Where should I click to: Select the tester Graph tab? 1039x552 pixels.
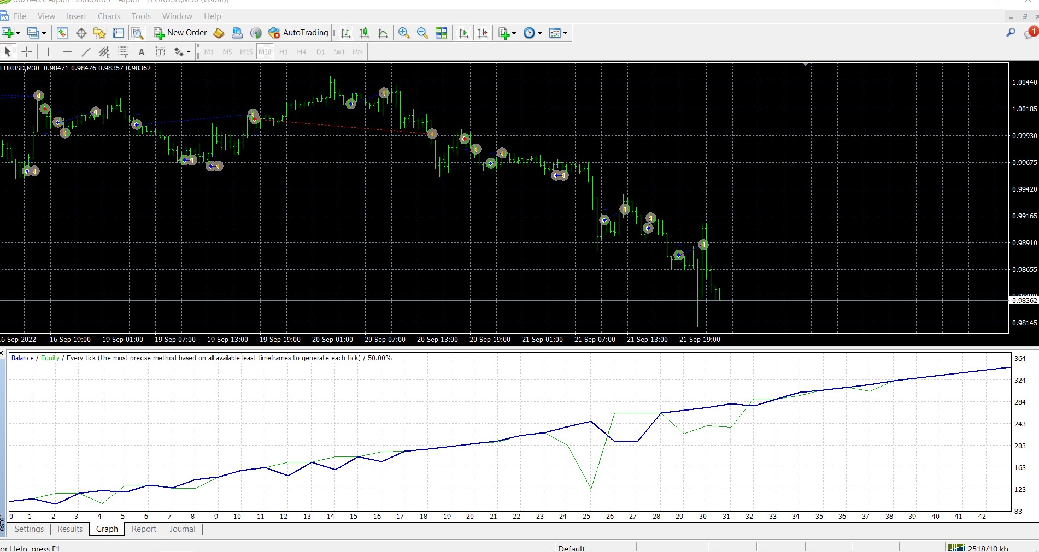(107, 529)
